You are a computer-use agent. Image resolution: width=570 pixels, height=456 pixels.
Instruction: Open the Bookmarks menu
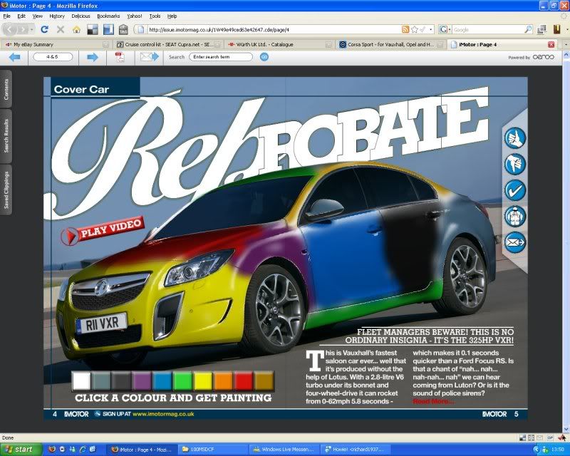point(108,15)
